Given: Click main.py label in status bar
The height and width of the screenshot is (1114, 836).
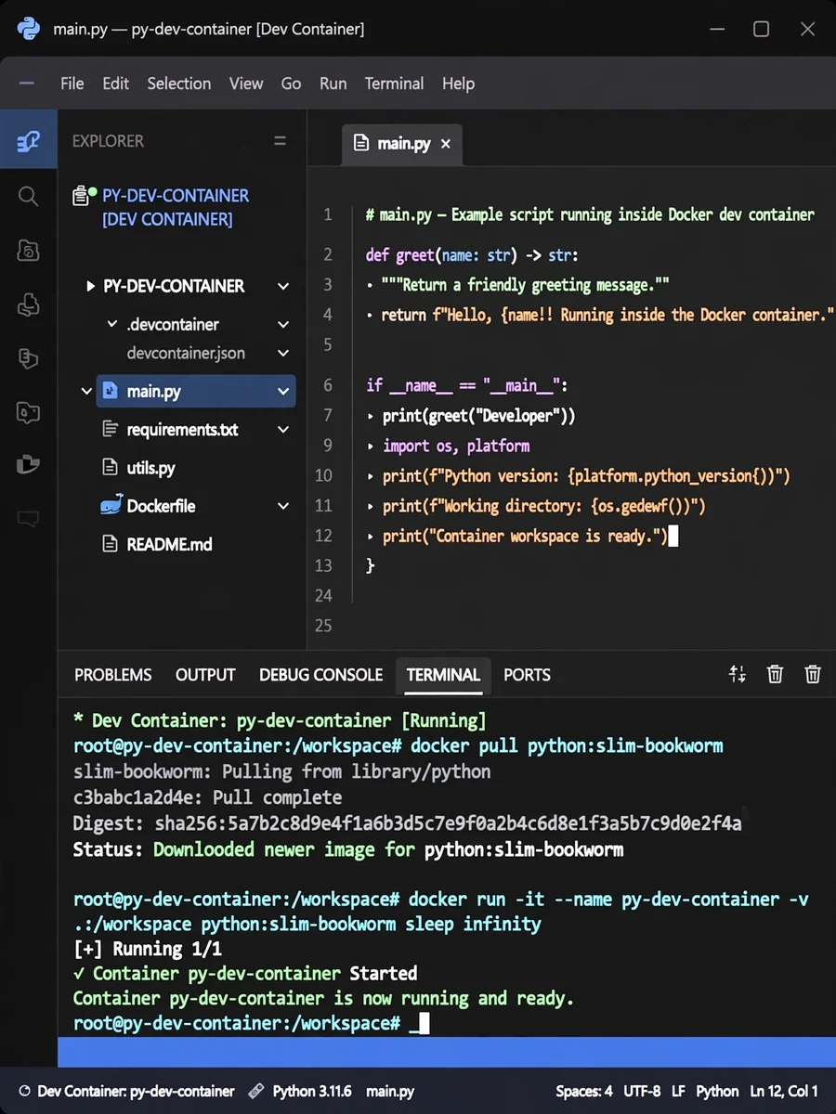Looking at the screenshot, I should click(390, 1092).
